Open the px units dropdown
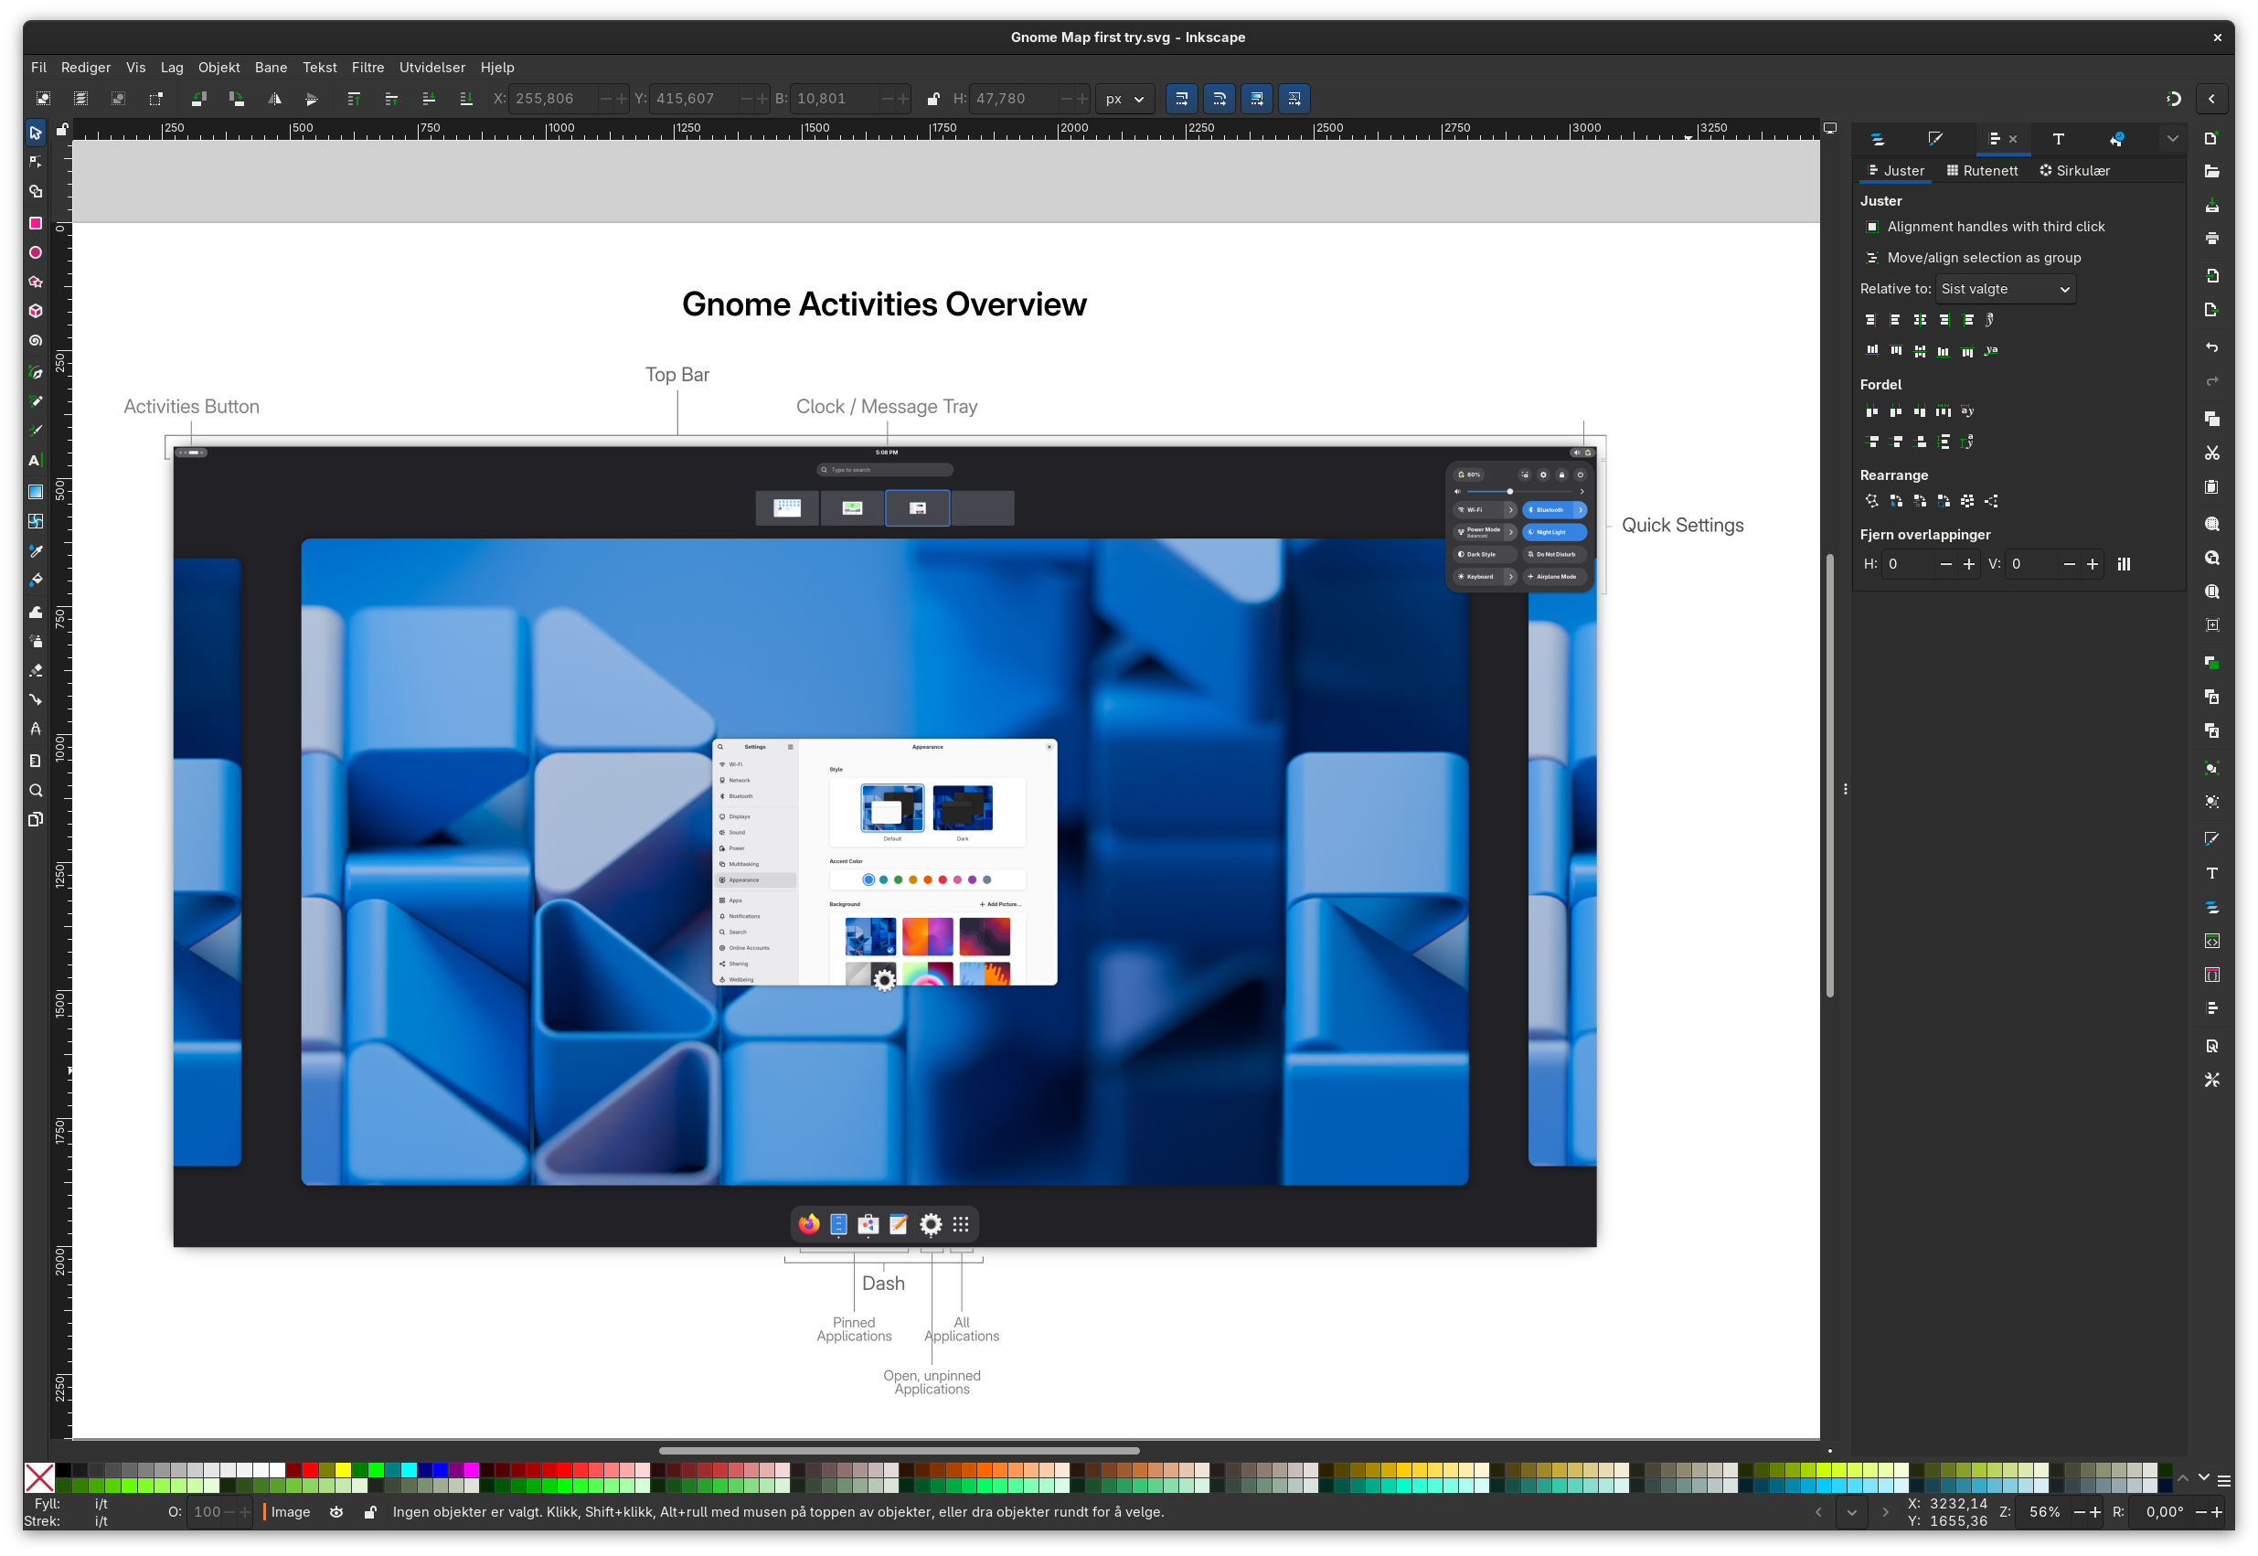Image resolution: width=2258 pixels, height=1556 pixels. pyautogui.click(x=1124, y=99)
